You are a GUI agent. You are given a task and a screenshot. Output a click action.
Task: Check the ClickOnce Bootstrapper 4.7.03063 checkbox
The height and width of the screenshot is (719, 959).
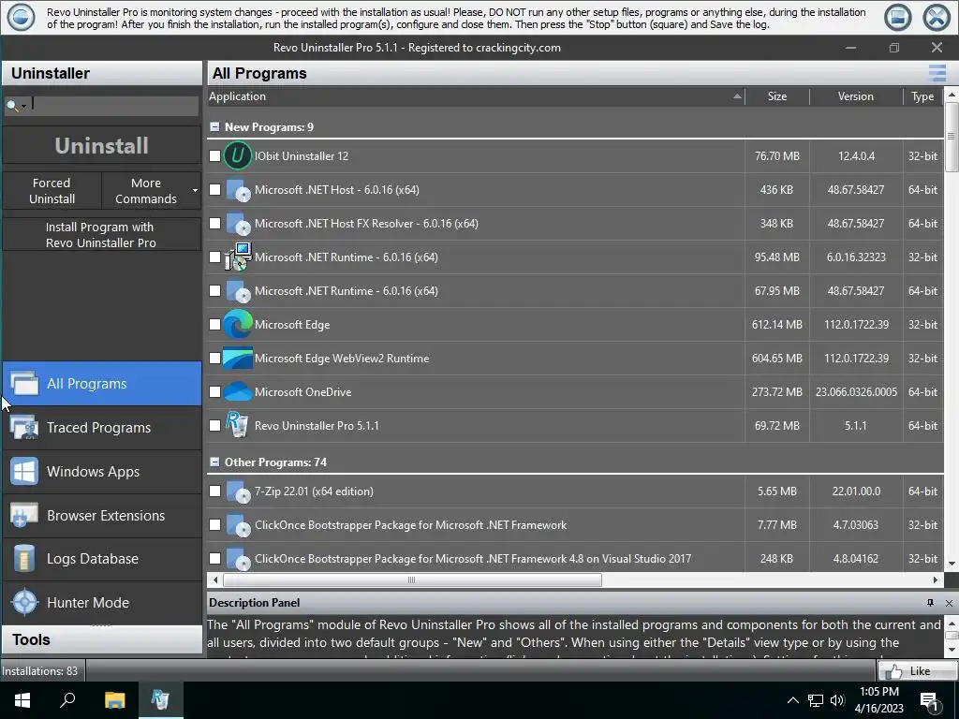(214, 524)
